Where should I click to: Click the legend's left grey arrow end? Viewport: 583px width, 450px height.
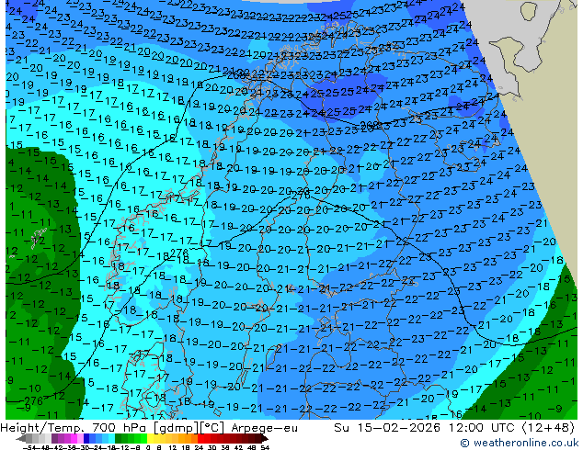click(21, 439)
